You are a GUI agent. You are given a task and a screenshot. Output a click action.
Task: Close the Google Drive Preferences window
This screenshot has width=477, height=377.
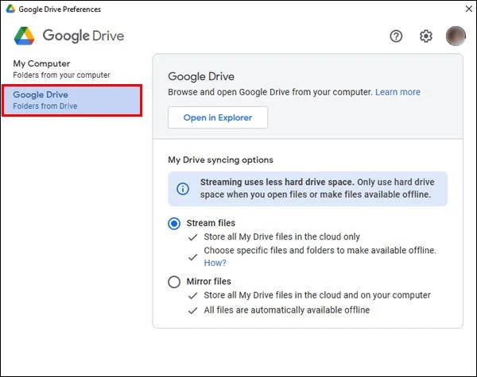pos(469,9)
